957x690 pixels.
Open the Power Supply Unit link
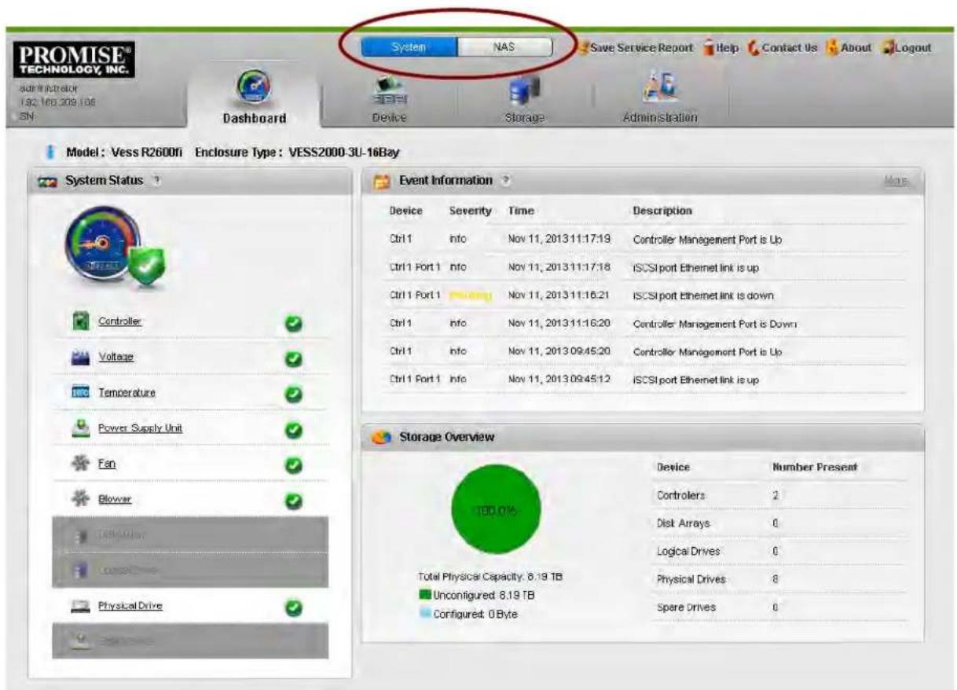click(x=140, y=428)
